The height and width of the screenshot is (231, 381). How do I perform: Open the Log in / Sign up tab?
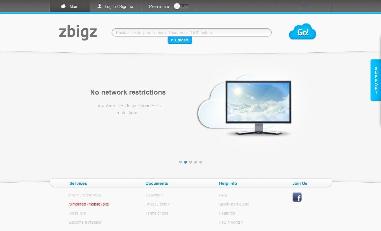click(x=115, y=6)
